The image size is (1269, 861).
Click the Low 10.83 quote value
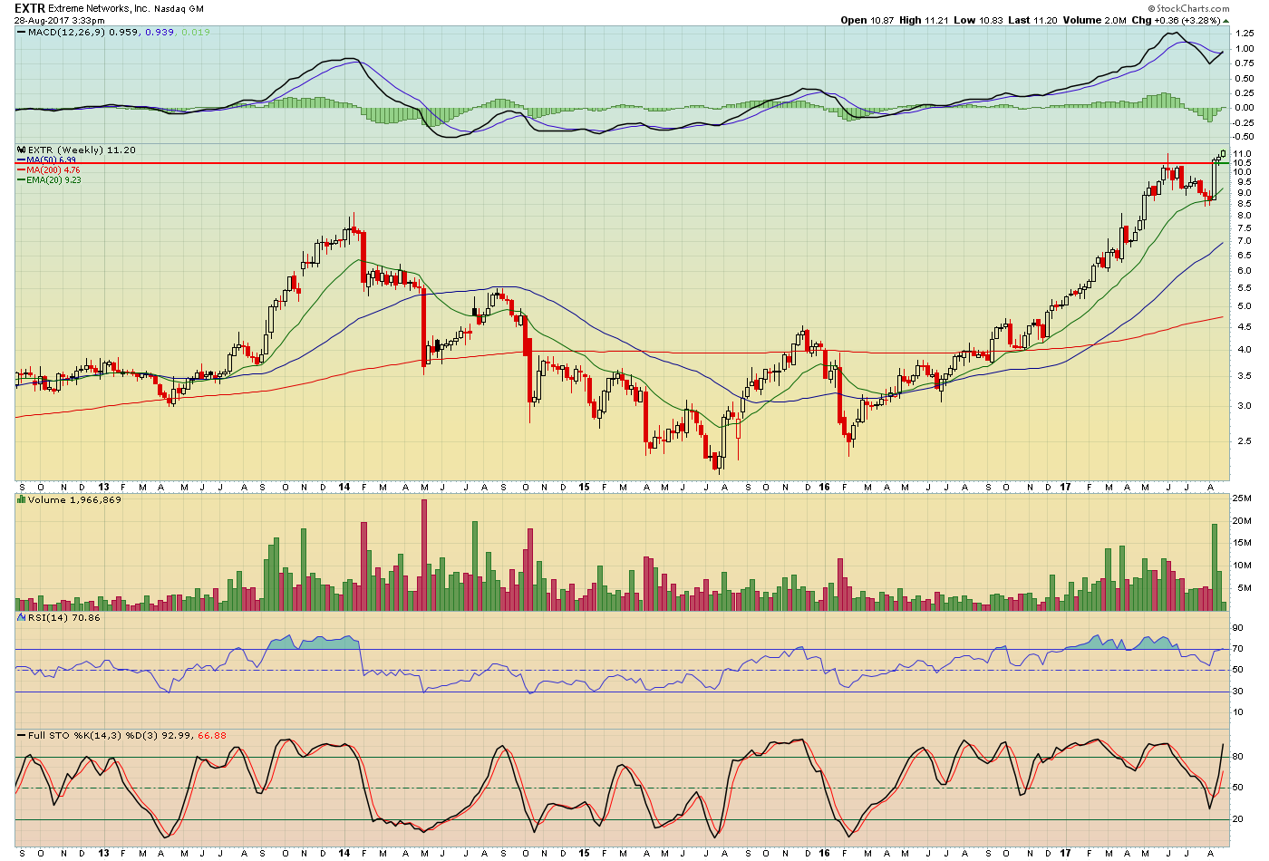click(x=977, y=20)
